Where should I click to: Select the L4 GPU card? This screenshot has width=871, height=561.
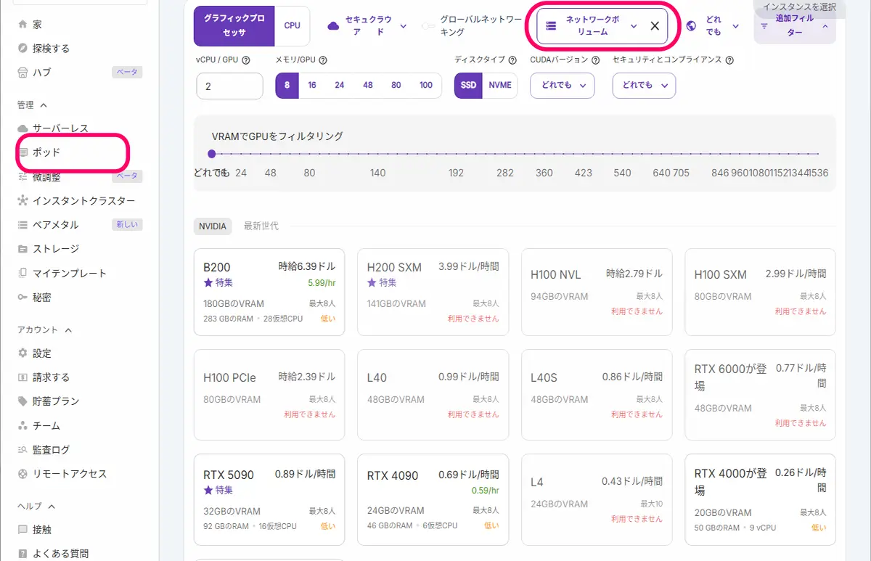[x=597, y=499]
